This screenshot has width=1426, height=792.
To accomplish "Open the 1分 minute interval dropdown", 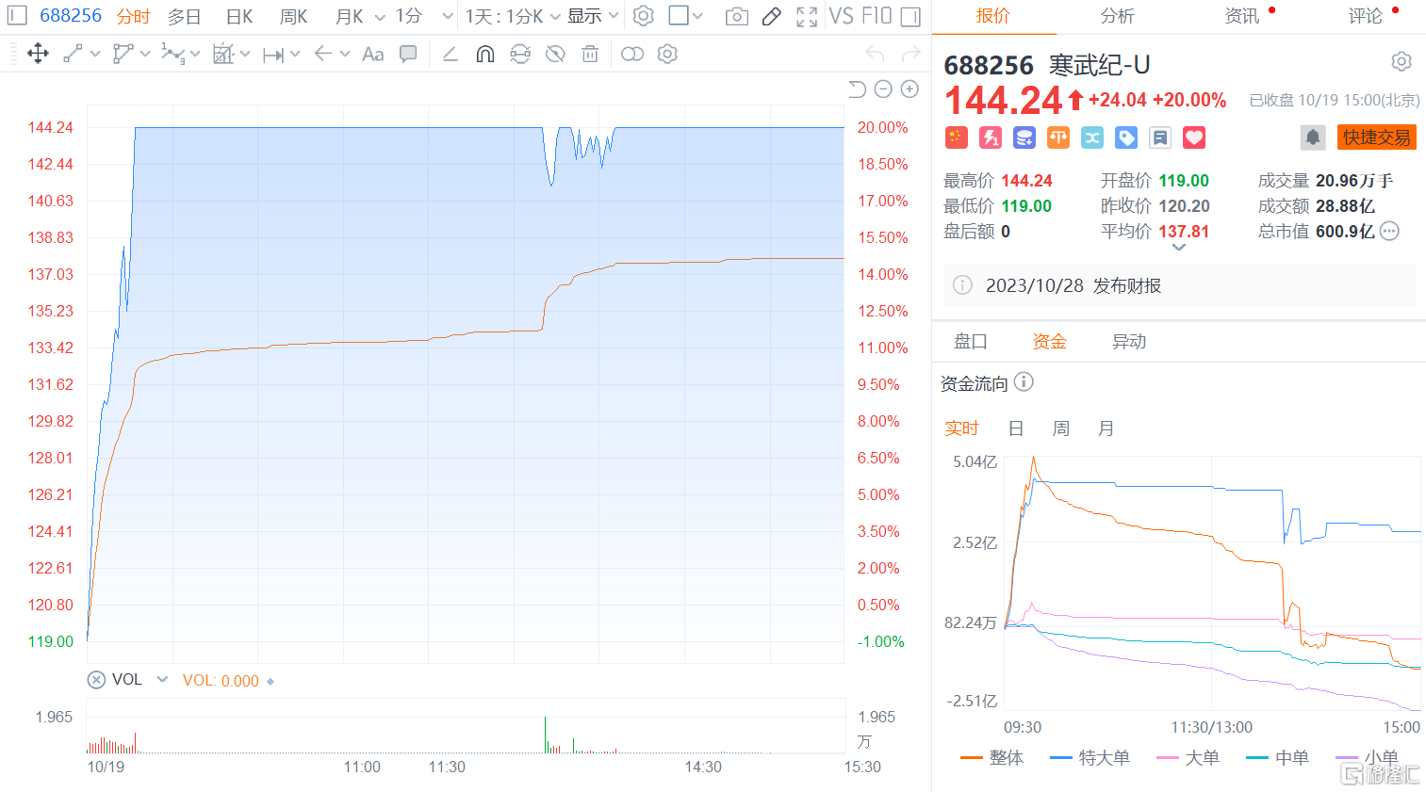I will (448, 17).
